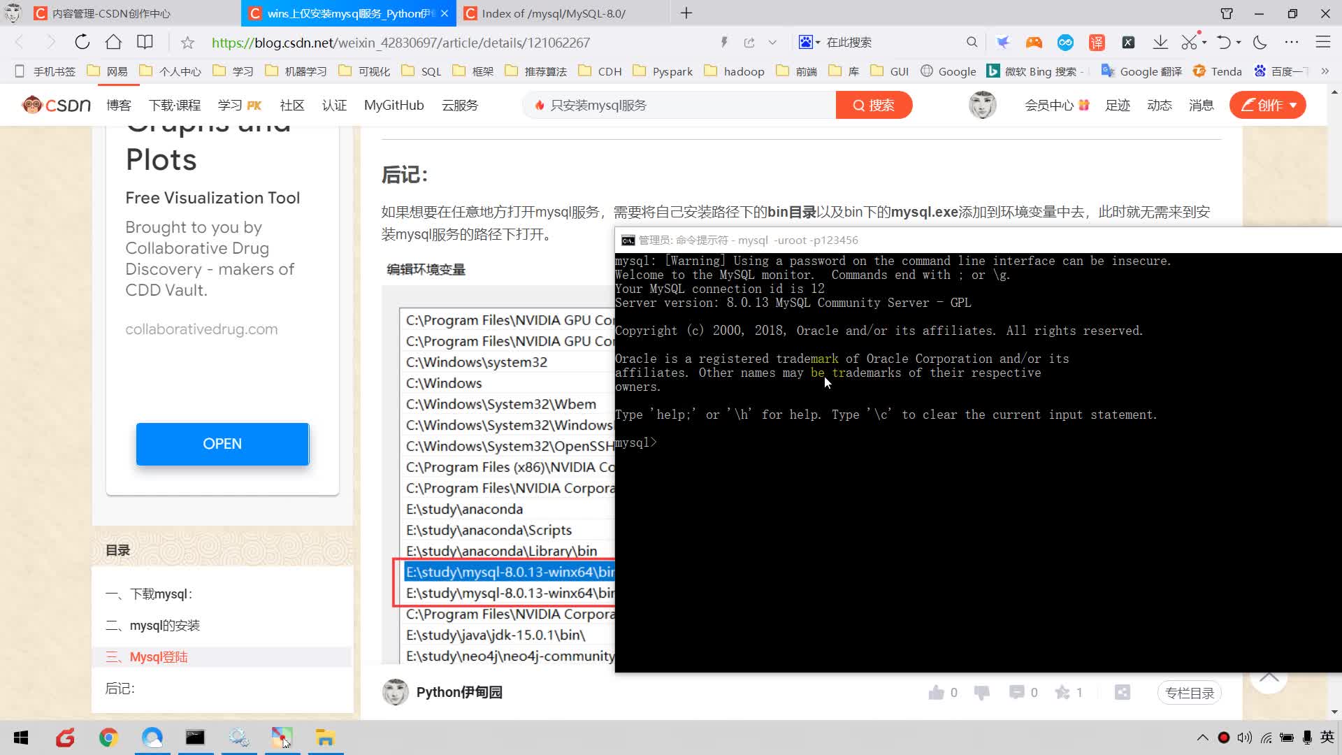
Task: Open File Explorer from taskbar
Action: (x=325, y=738)
